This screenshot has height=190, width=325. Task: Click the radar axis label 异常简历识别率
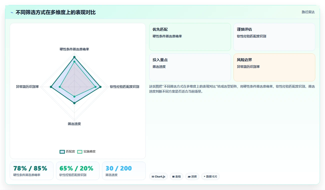point(27,87)
